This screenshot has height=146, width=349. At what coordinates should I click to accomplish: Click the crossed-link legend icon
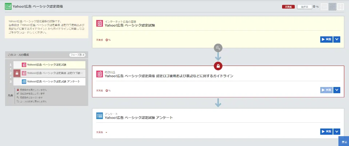(x=18, y=101)
